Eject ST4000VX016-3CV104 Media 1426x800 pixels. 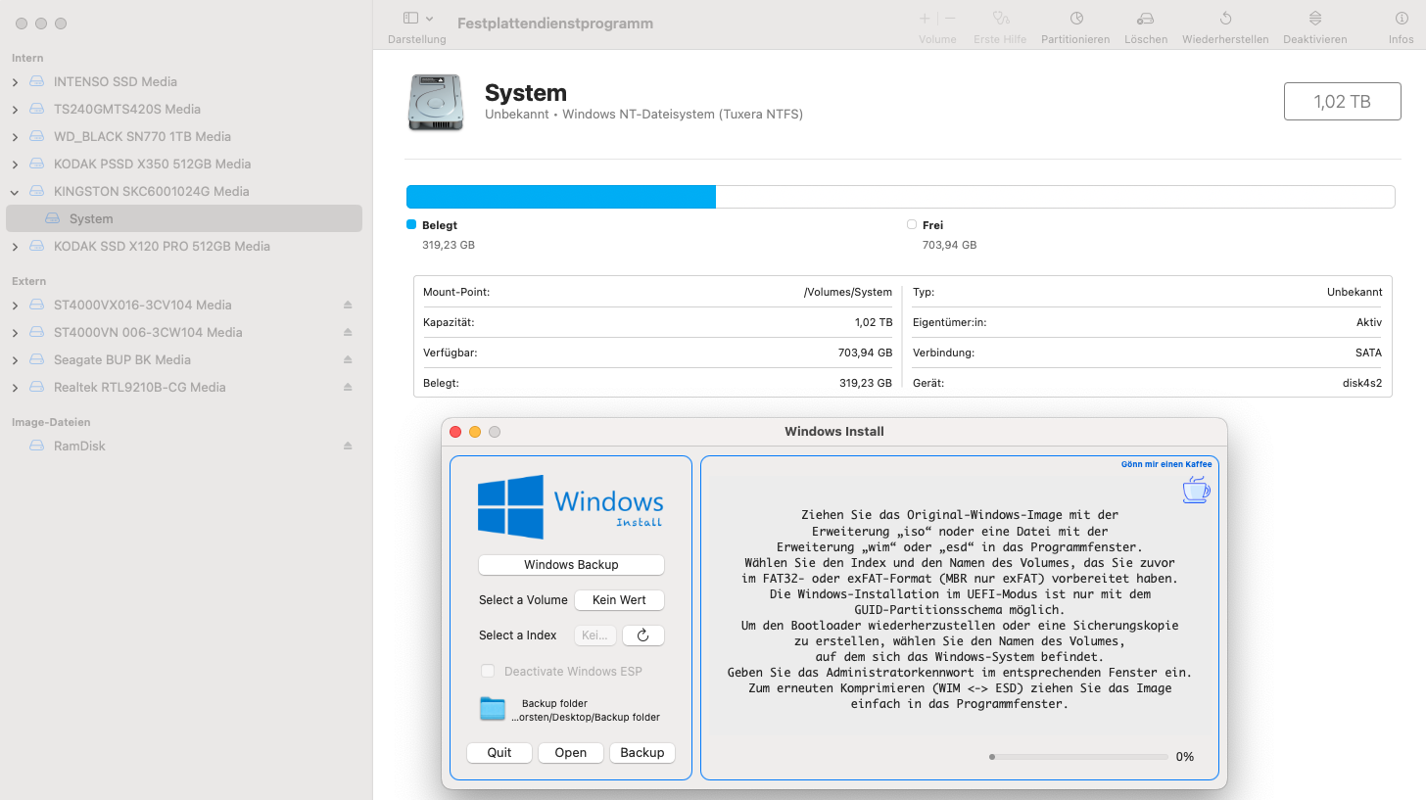[348, 306]
